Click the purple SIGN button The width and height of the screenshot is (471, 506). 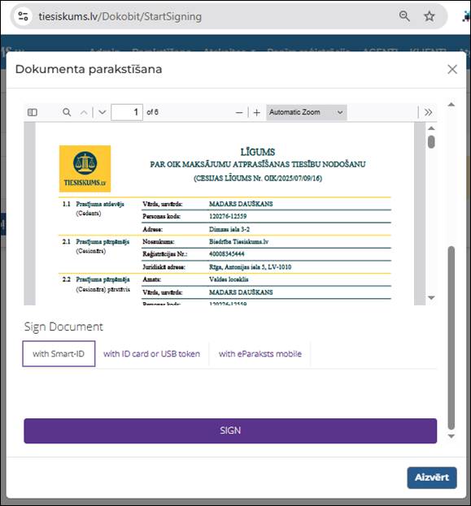(x=230, y=430)
